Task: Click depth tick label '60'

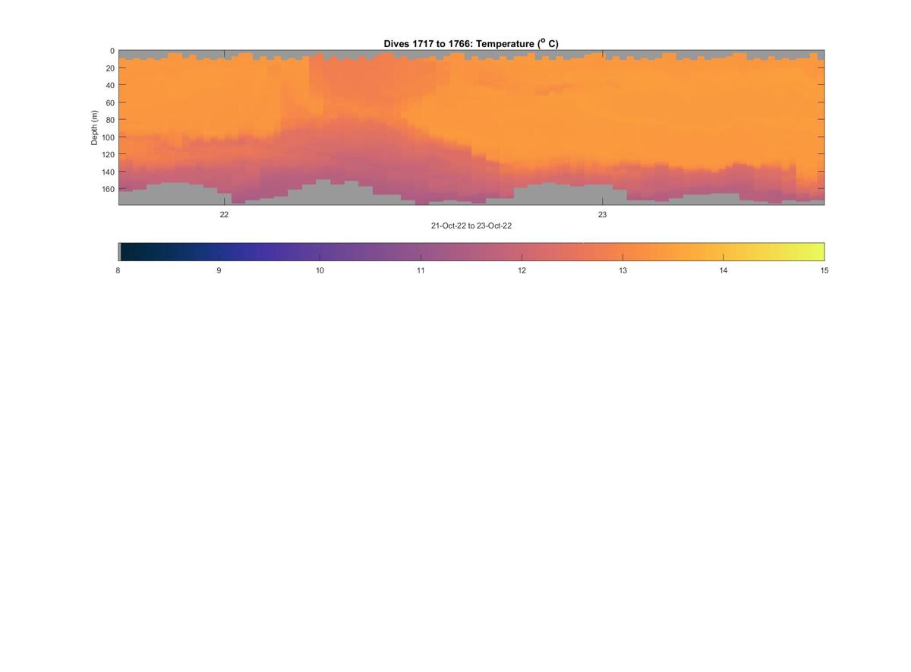Action: 110,103
